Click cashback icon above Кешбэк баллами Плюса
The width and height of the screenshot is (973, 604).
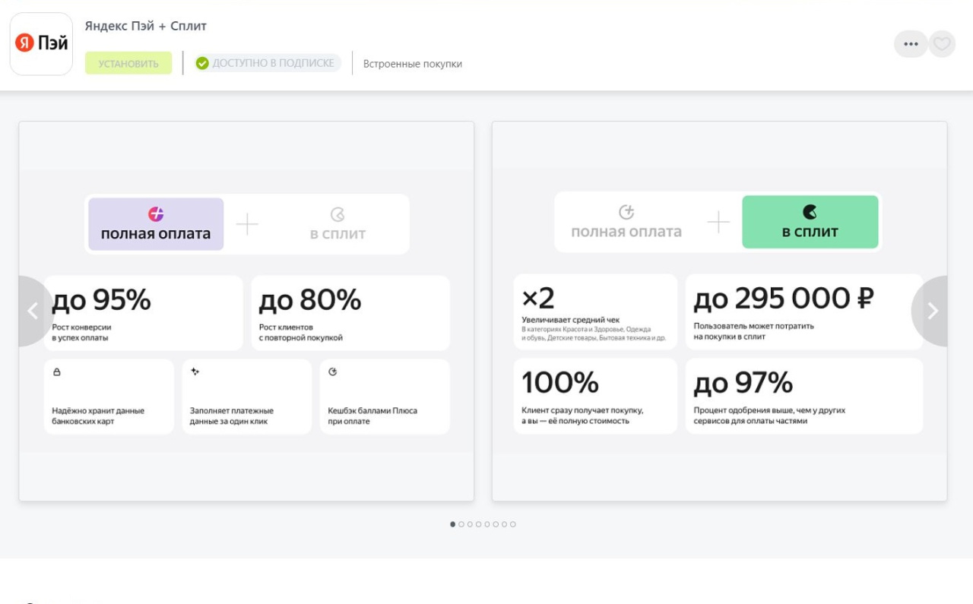coord(332,372)
